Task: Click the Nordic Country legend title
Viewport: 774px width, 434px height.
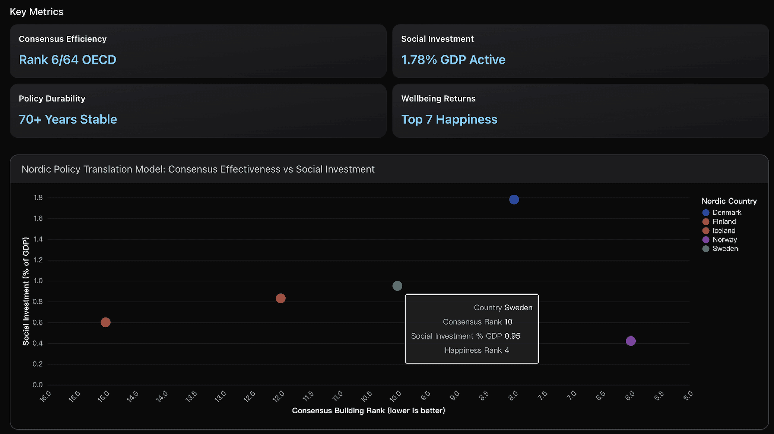Action: click(729, 201)
